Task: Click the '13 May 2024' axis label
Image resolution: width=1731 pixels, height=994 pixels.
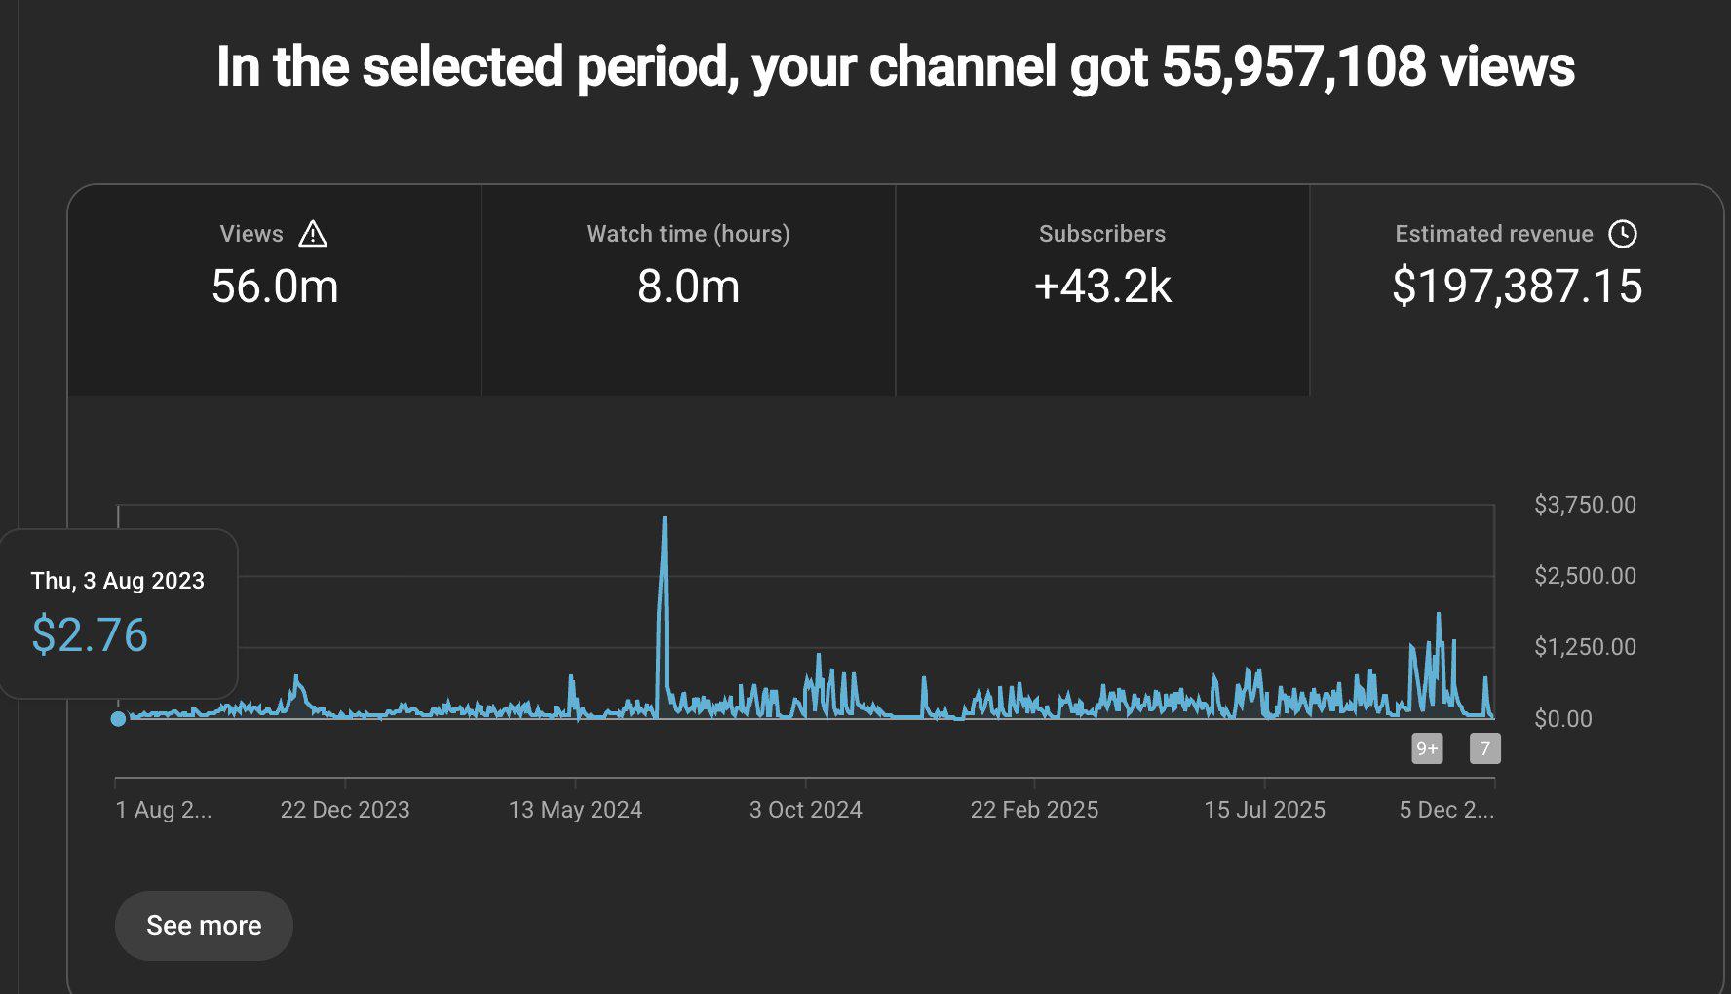Action: (x=575, y=809)
